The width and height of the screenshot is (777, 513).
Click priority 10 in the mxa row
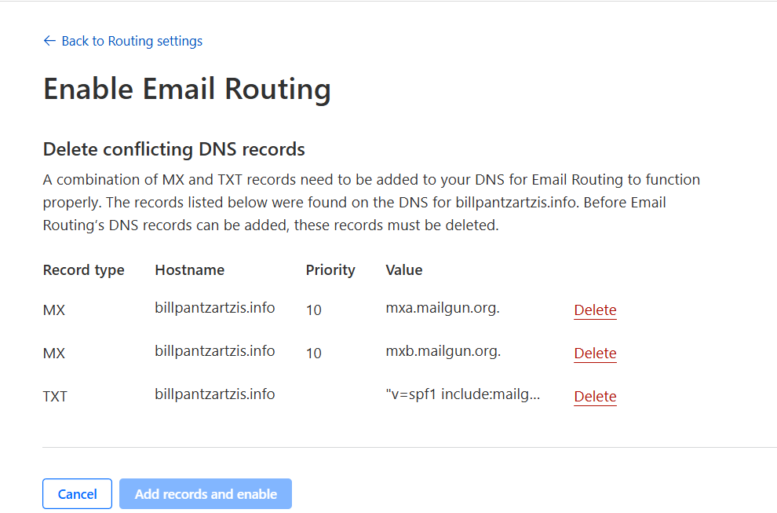tap(314, 310)
